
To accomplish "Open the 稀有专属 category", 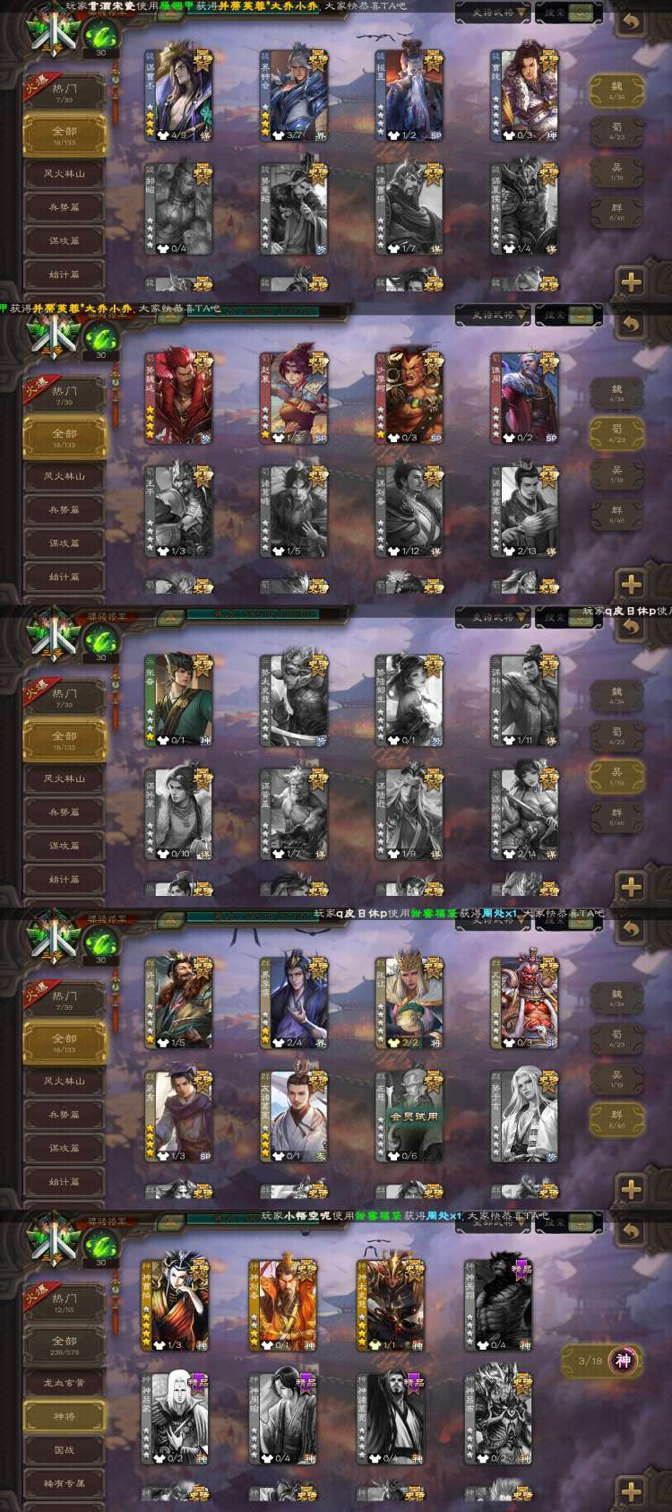I will point(65,1483).
